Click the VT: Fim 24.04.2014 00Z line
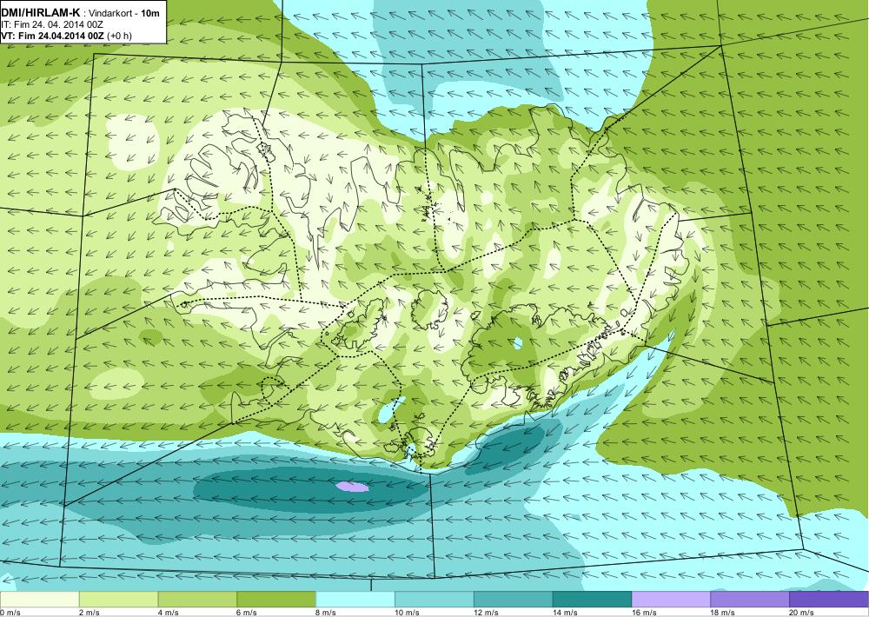Image resolution: width=869 pixels, height=617 pixels. coord(67,36)
